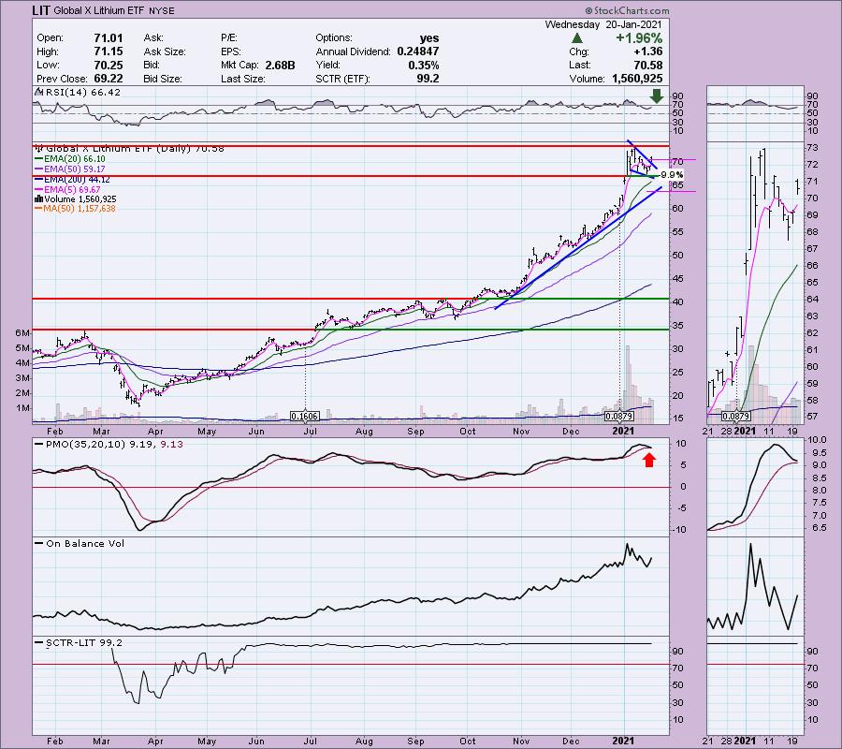Click the 1M volume axis label

coord(23,408)
